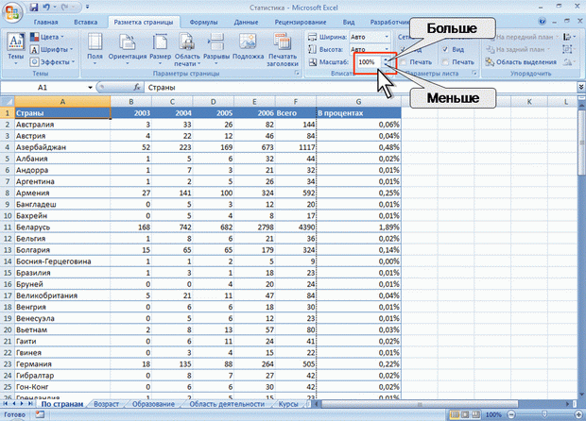Toggle the gridlines Печать checkbox
This screenshot has height=421, width=586.
(403, 62)
